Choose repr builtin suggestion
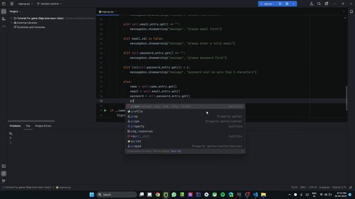 [x=185, y=137]
